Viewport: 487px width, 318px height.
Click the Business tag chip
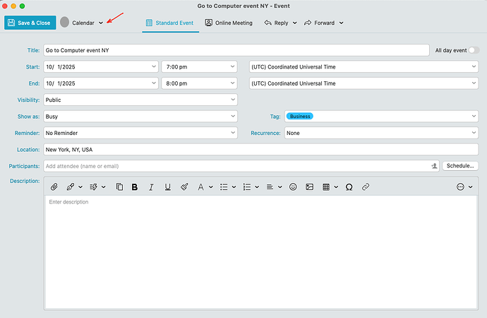point(300,117)
